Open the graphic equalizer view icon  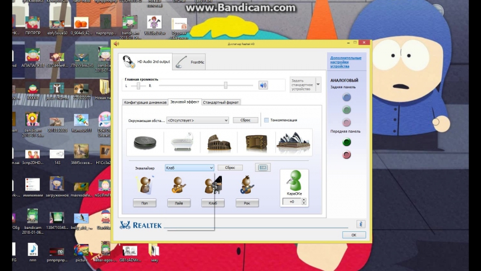click(x=263, y=168)
